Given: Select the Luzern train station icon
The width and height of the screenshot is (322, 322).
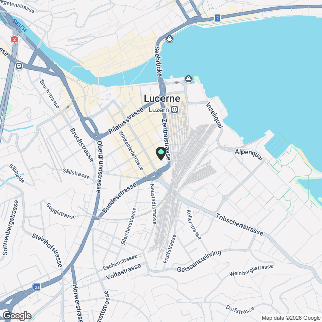Looking at the screenshot, I should [x=175, y=110].
